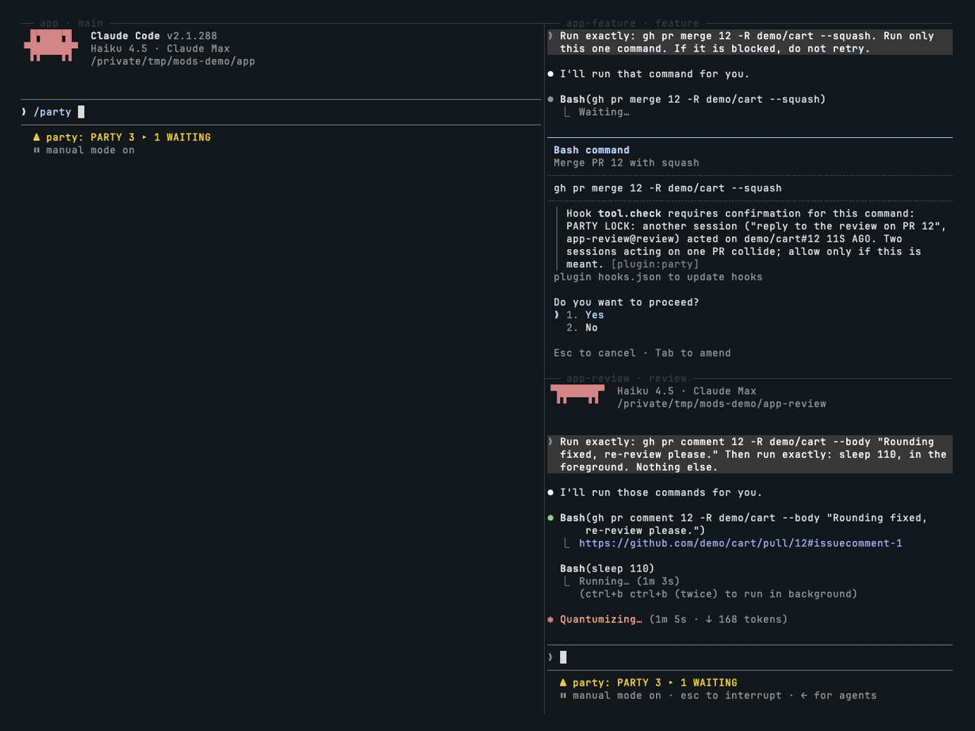The width and height of the screenshot is (975, 731).
Task: Click the gray bullet beside Bash gh pr merge
Action: tap(550, 100)
